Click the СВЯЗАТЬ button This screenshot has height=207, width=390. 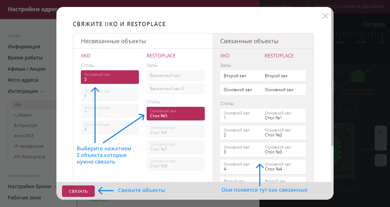78,191
